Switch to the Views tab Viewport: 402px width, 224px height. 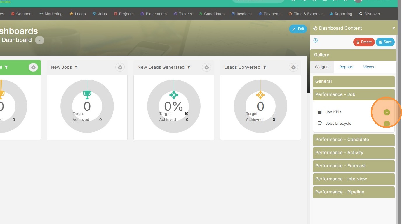coord(368,67)
